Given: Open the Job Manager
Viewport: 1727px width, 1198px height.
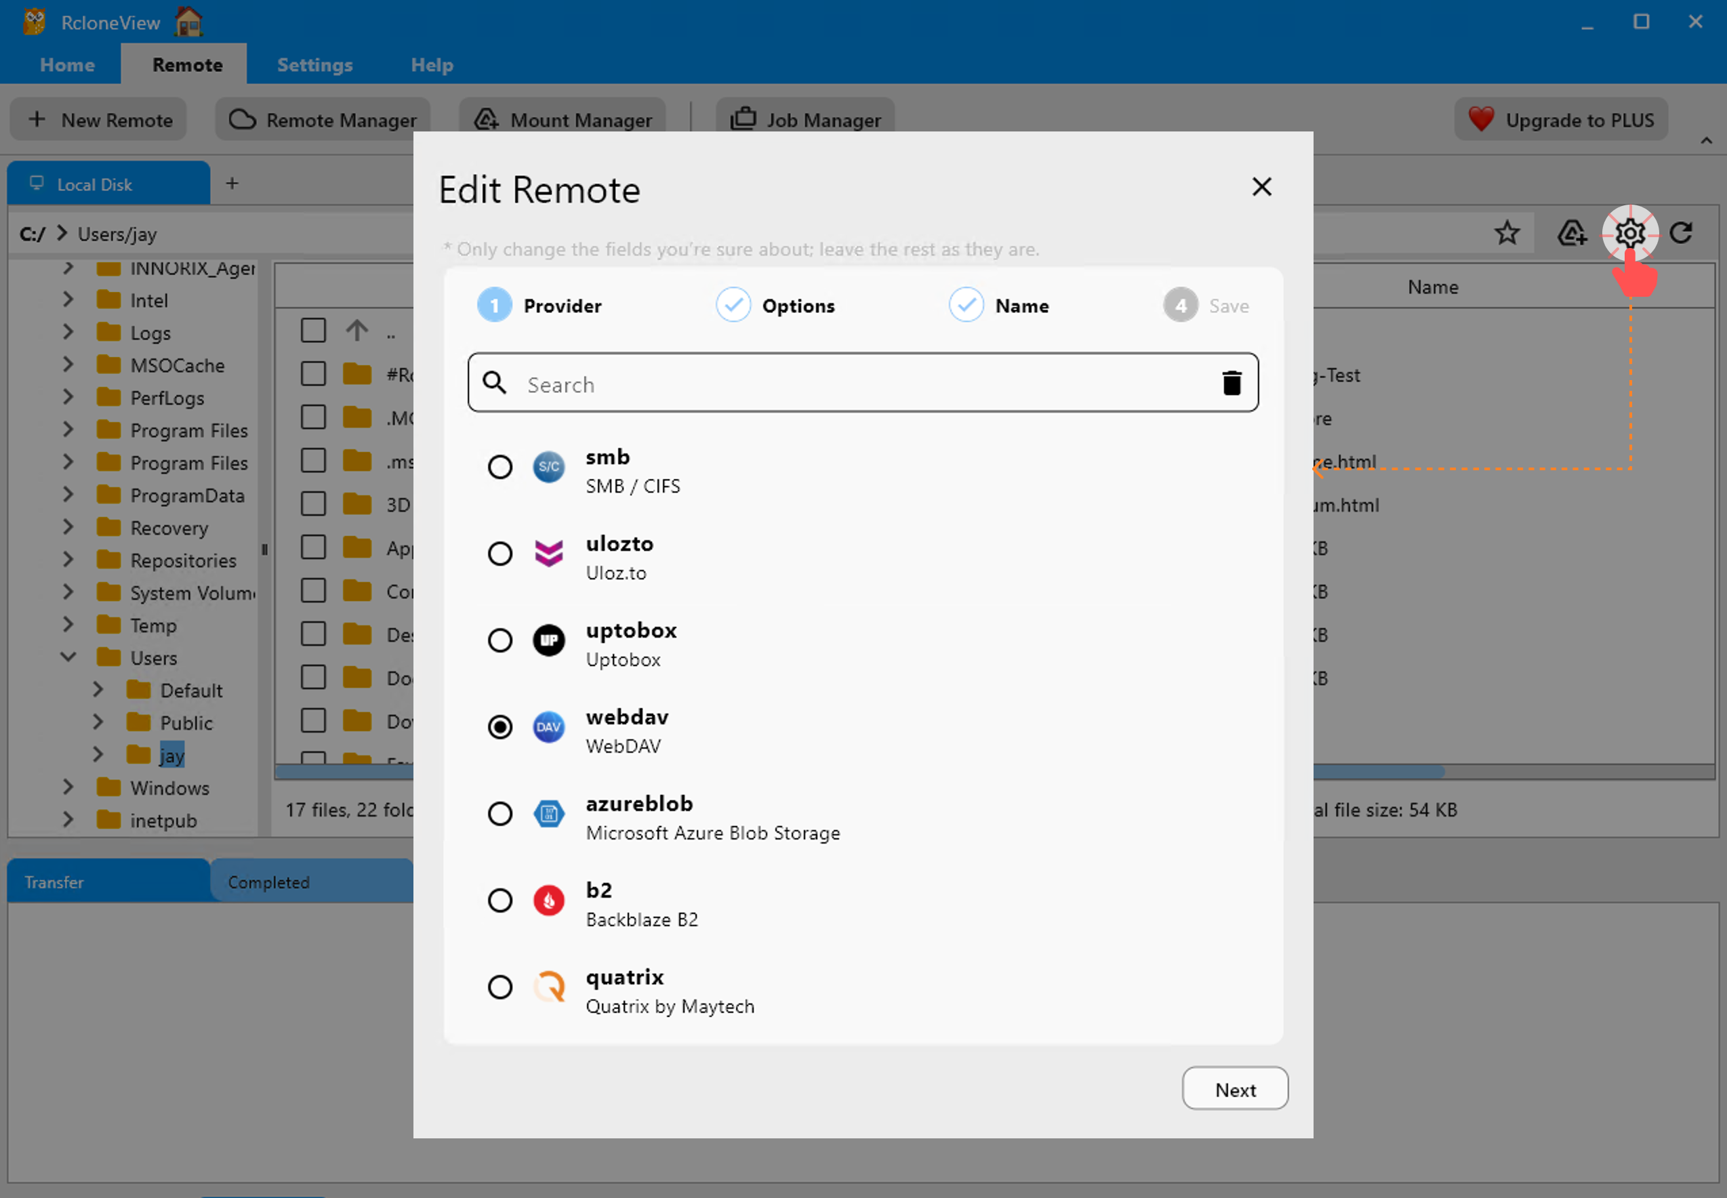Looking at the screenshot, I should coord(804,119).
